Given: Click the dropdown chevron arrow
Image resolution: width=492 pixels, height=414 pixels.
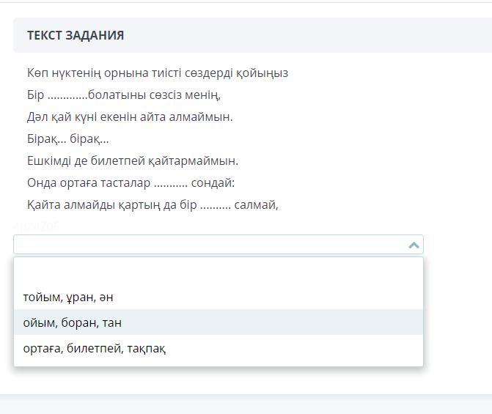Looking at the screenshot, I should 414,245.
